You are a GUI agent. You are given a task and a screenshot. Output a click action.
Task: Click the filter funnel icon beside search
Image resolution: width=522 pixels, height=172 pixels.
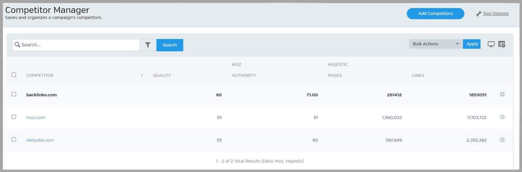[x=148, y=45]
